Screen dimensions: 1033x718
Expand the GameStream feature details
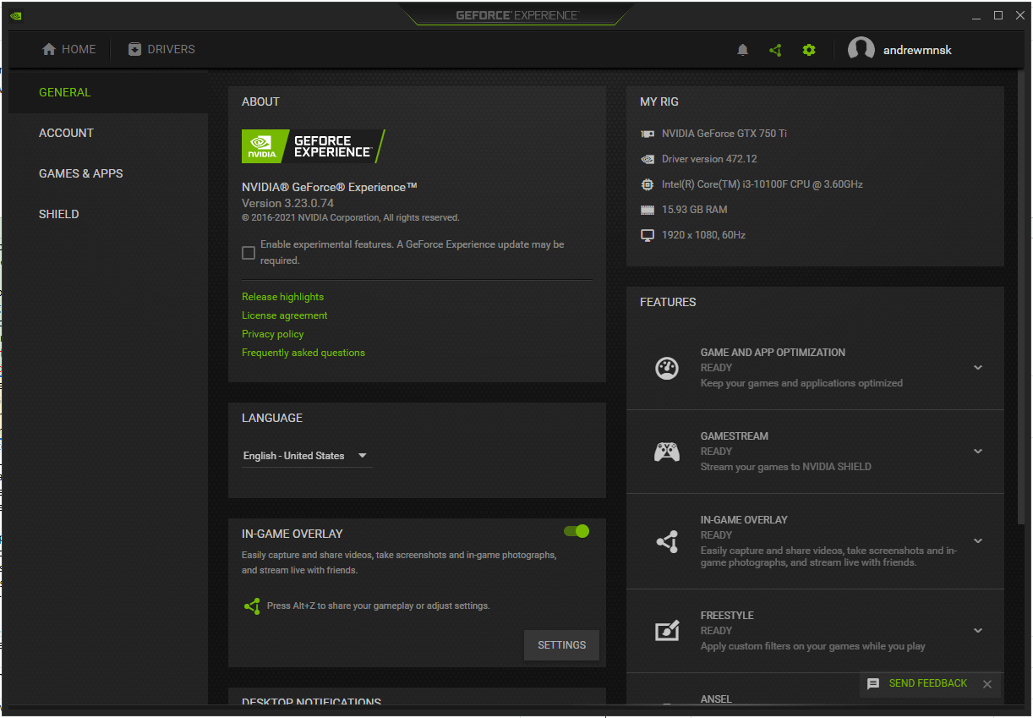(x=978, y=452)
